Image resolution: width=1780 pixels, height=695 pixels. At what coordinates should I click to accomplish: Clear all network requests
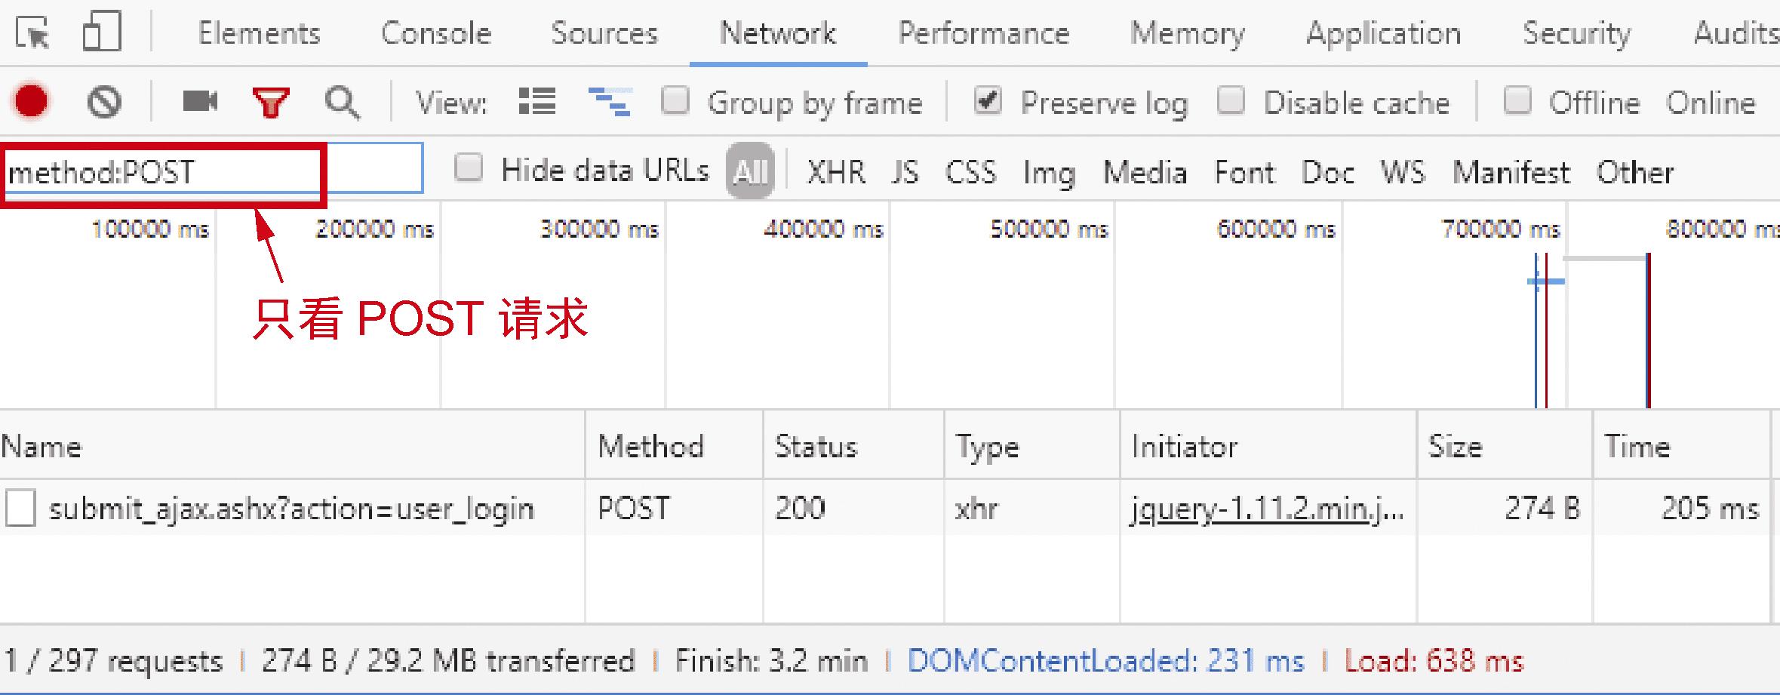pyautogui.click(x=104, y=100)
